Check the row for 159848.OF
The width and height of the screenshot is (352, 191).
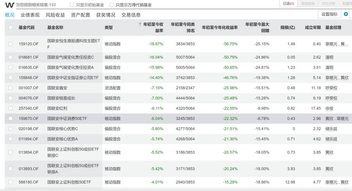coord(10,78)
